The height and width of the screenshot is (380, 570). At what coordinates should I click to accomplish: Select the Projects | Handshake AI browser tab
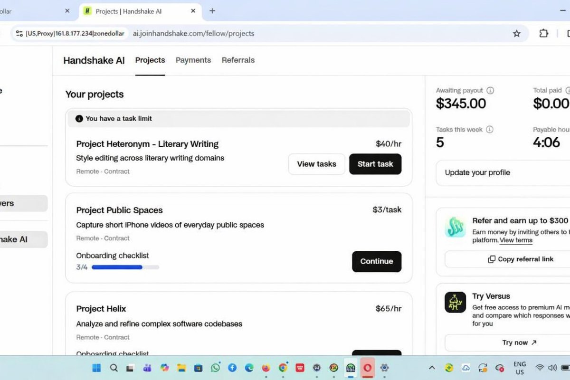click(140, 11)
